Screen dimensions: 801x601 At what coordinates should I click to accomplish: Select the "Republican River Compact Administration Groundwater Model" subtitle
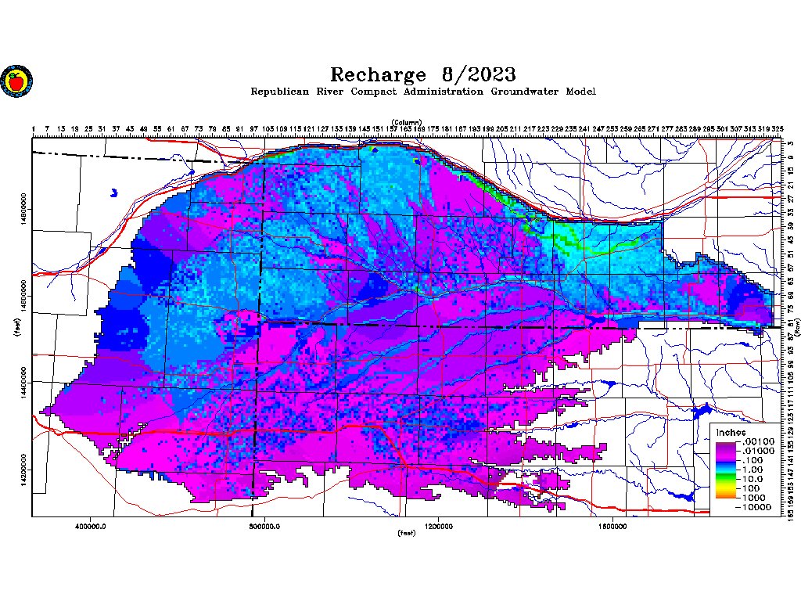click(423, 92)
